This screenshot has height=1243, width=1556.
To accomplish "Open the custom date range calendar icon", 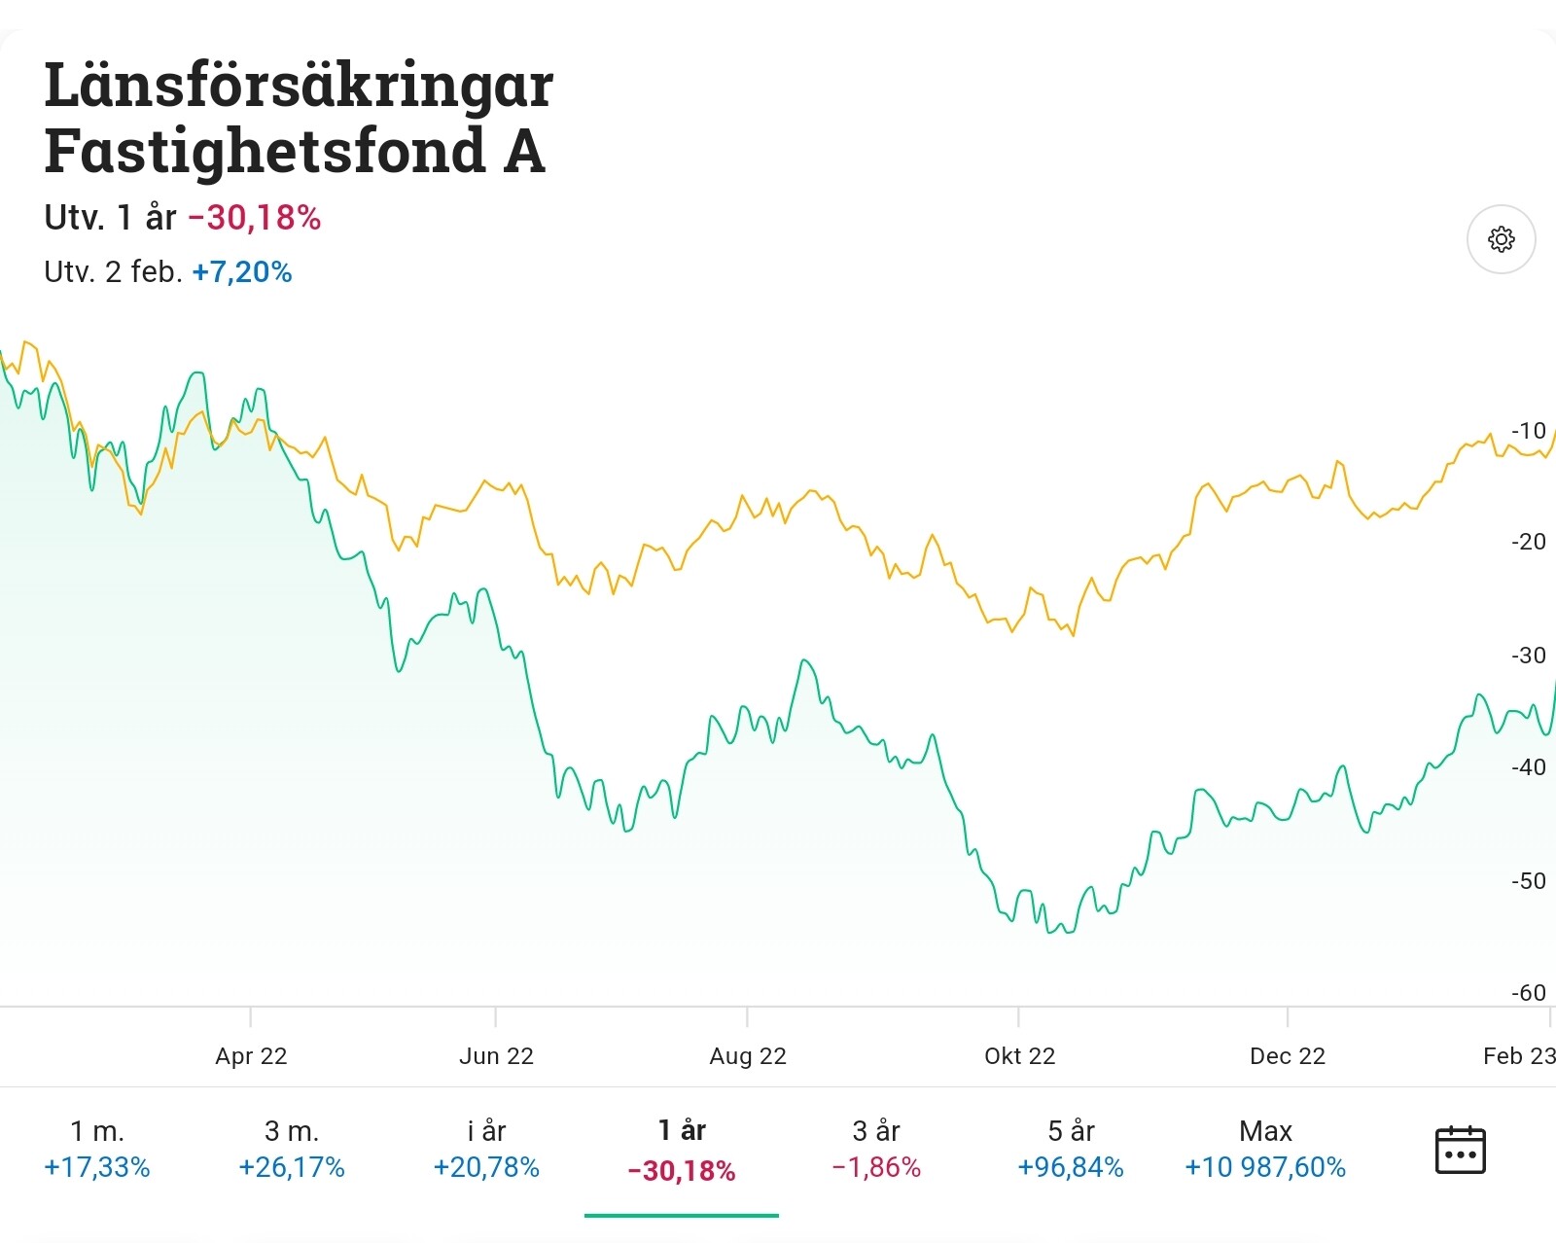I will [x=1460, y=1150].
